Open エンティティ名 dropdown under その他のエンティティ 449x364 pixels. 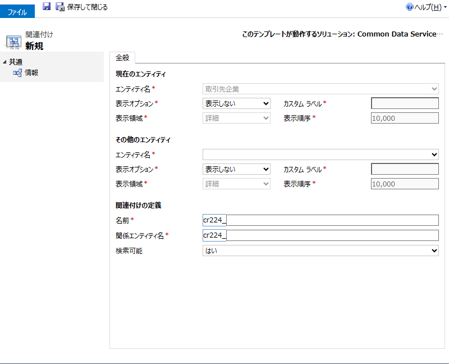pyautogui.click(x=320, y=154)
